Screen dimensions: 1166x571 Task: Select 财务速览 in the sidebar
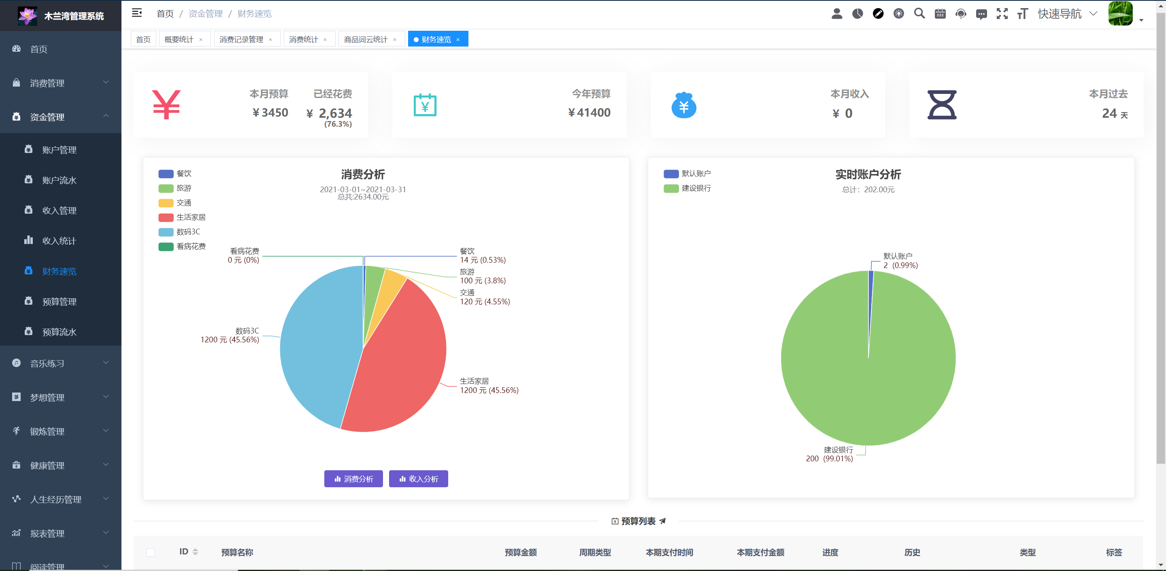click(61, 271)
